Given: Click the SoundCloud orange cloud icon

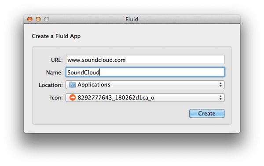Looking at the screenshot, I should click(73, 97).
